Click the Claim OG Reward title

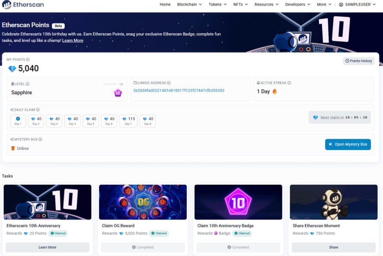click(x=118, y=226)
